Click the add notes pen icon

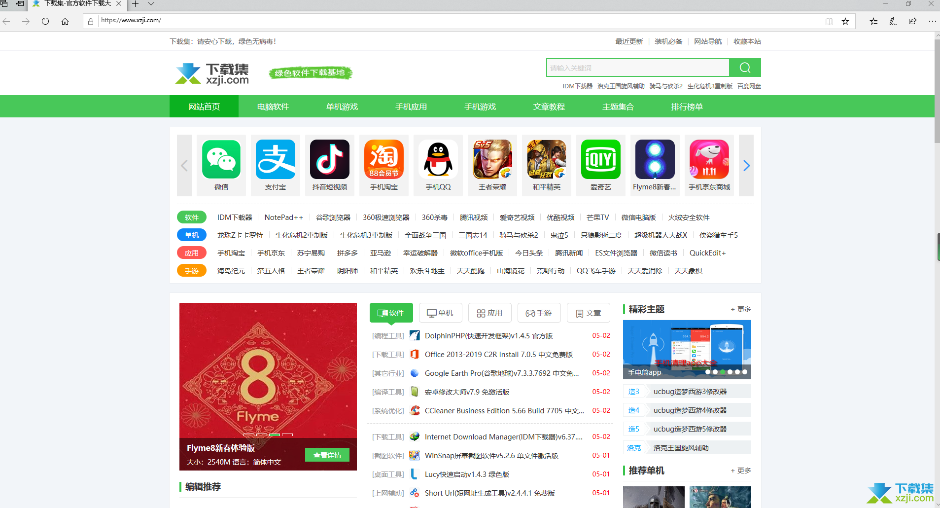(893, 21)
